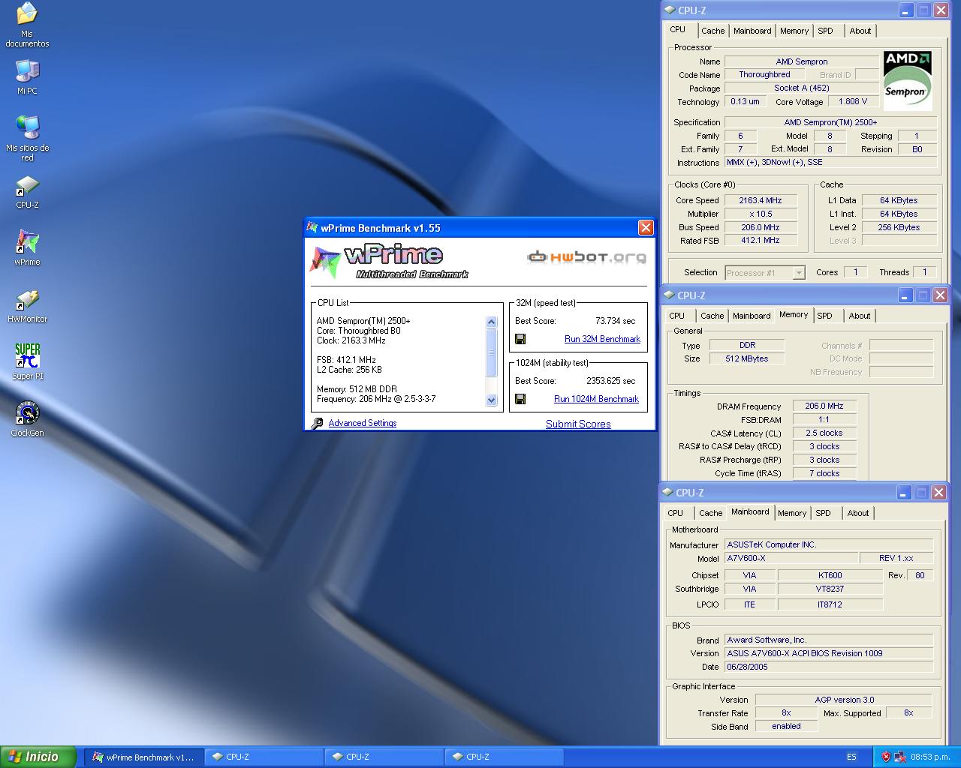961x768 pixels.
Task: Select the first CPU-Z taskbar button
Action: (x=264, y=757)
